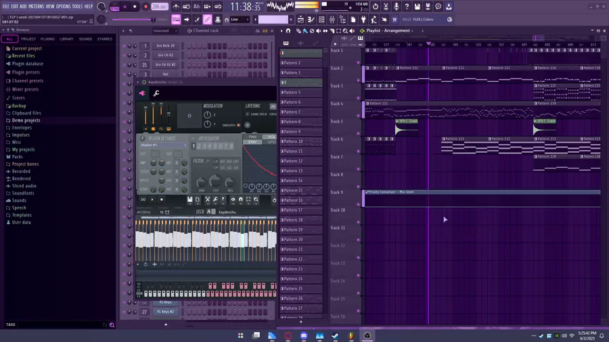Open the Marker #1 region dropdown

point(163,145)
